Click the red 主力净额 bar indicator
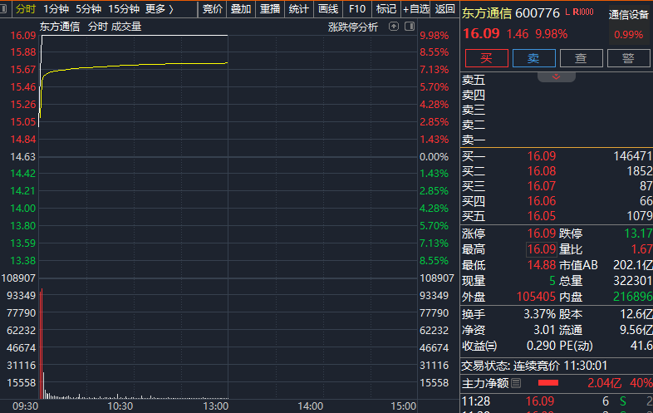Image resolution: width=653 pixels, height=413 pixels. coord(548,383)
